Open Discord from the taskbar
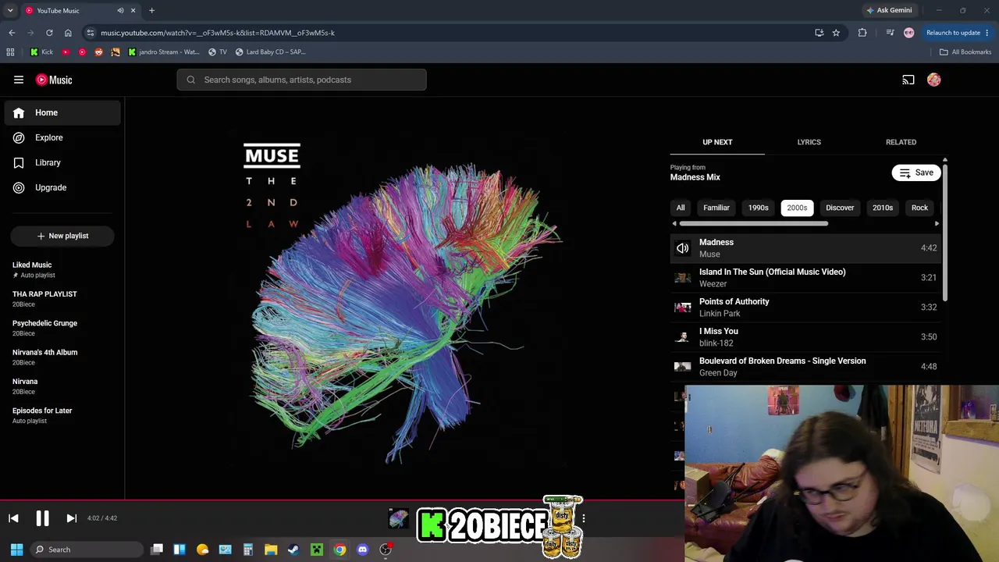This screenshot has height=562, width=999. coord(362,550)
